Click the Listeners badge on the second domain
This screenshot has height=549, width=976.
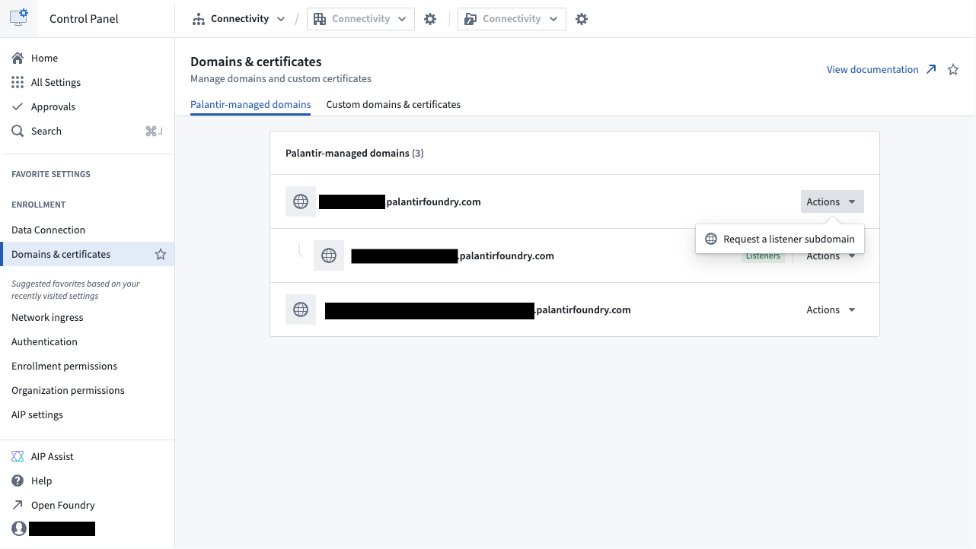click(763, 255)
